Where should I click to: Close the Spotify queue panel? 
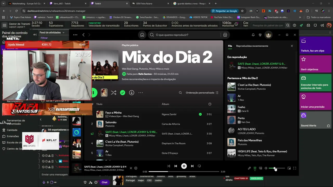tap(292, 46)
